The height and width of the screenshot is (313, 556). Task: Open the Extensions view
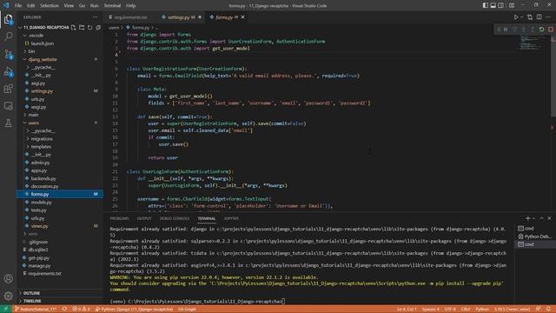tap(8, 89)
